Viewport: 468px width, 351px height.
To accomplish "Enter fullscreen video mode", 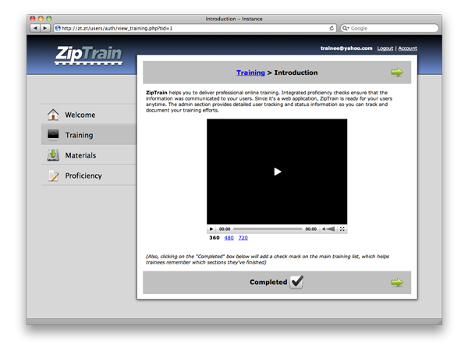I will [342, 229].
